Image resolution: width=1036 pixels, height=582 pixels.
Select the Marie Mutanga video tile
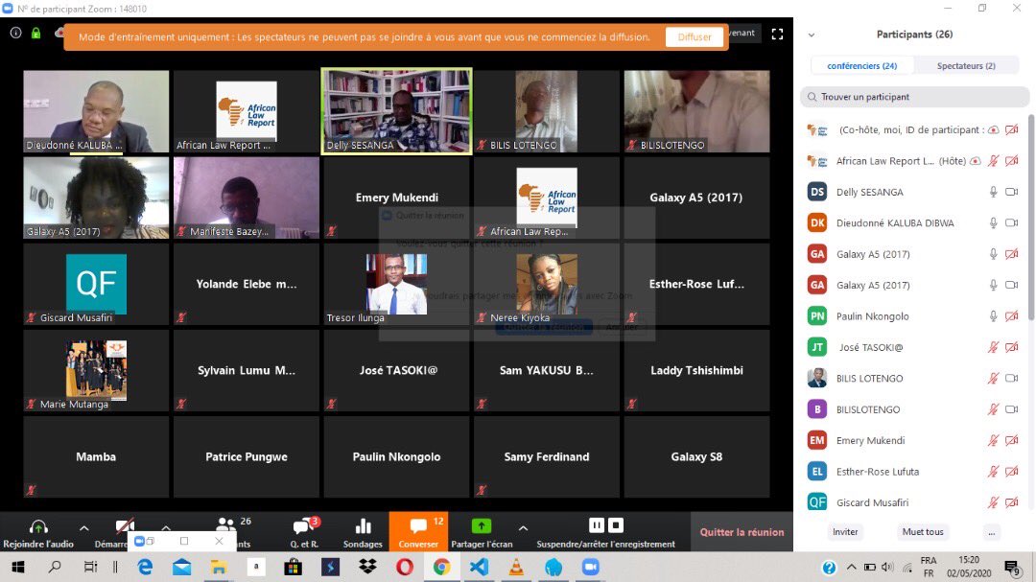click(96, 371)
